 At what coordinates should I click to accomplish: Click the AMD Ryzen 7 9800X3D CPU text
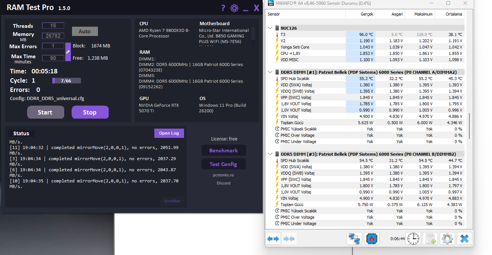pyautogui.click(x=164, y=33)
